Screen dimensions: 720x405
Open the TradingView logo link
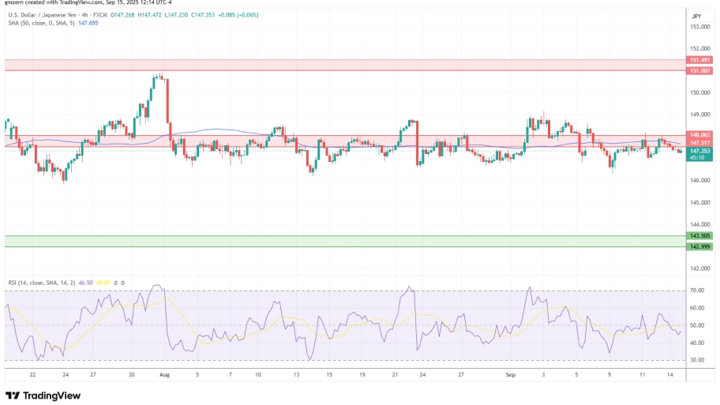43,396
